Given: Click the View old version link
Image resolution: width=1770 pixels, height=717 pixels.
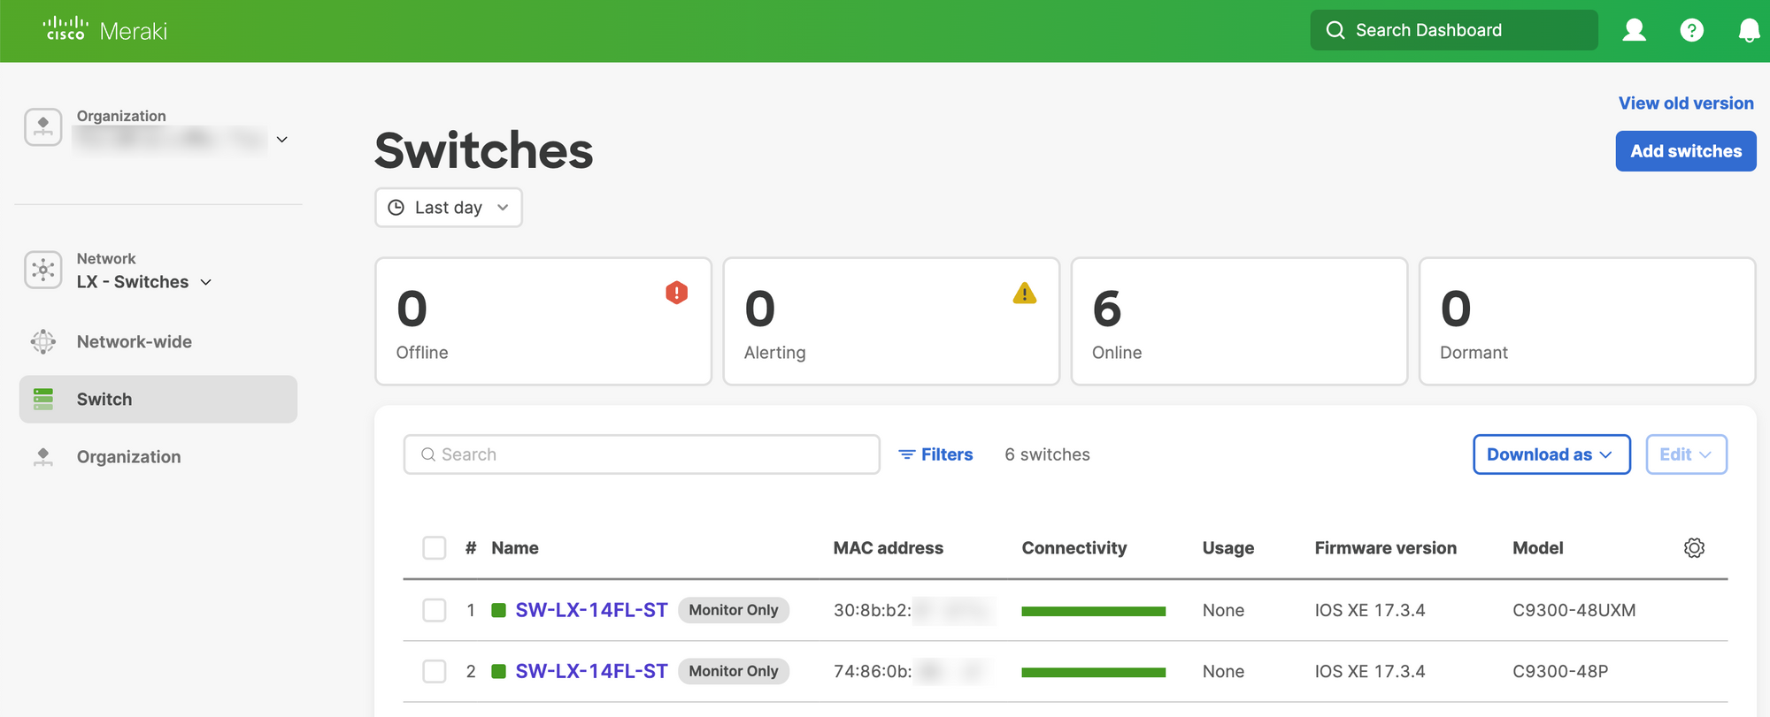Looking at the screenshot, I should [x=1686, y=103].
